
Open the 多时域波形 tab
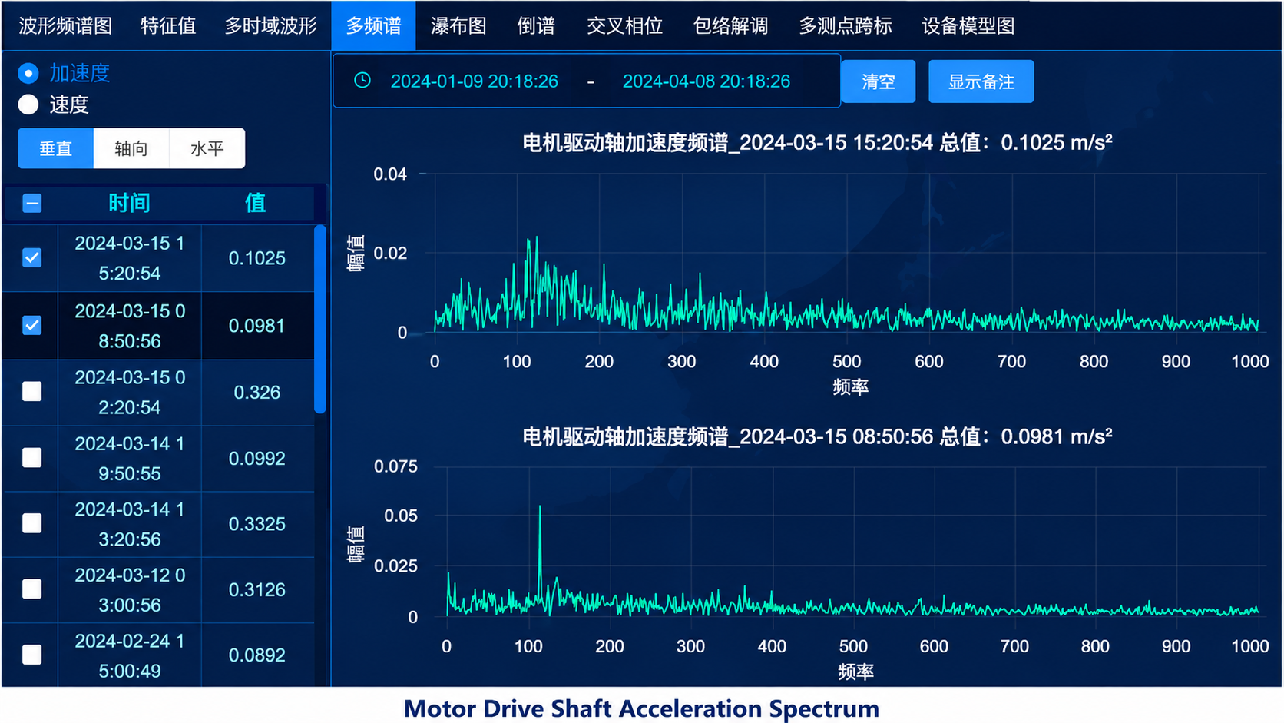[270, 25]
